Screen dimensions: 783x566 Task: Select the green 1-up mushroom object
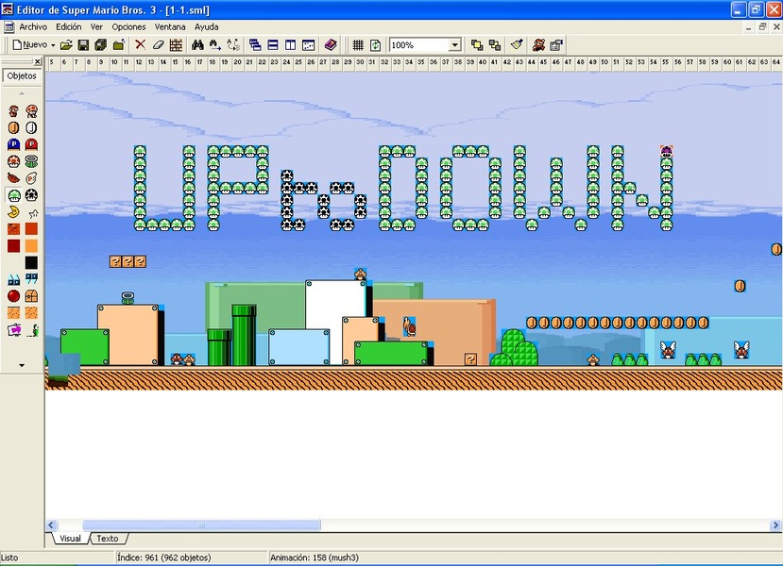(x=14, y=195)
